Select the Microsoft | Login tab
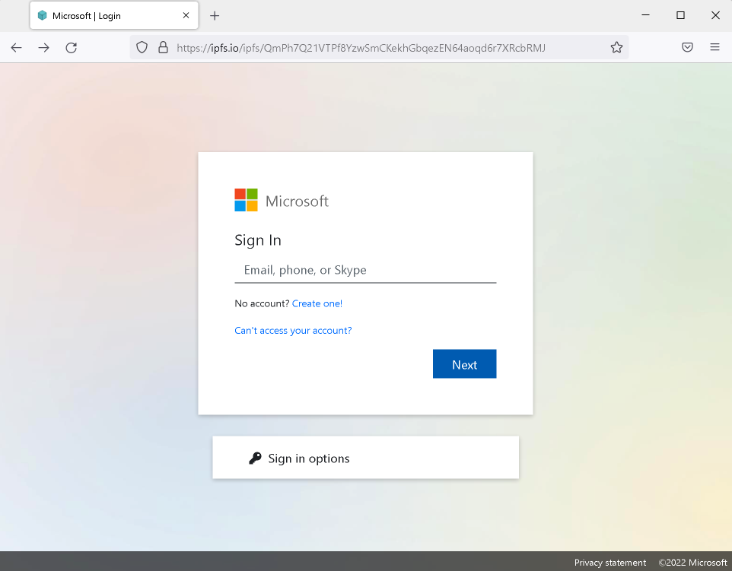 click(107, 15)
